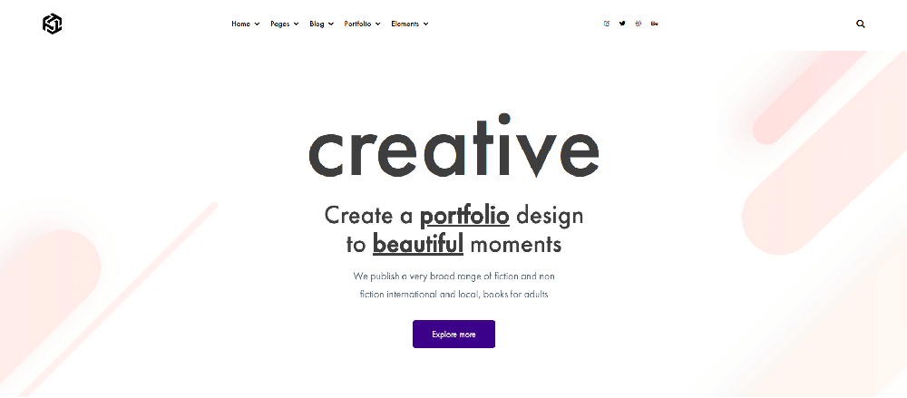Expand the Elements dropdown chevron
The width and height of the screenshot is (907, 398).
425,24
